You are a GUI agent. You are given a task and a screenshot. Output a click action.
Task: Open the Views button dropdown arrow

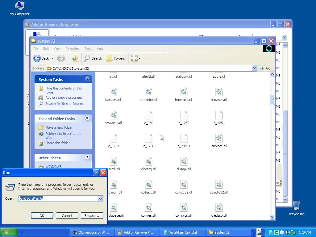pos(139,58)
